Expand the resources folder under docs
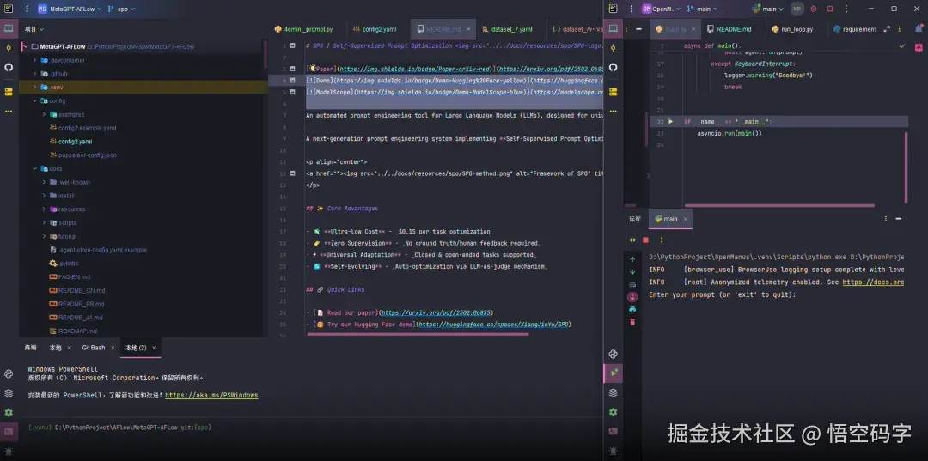 45,209
